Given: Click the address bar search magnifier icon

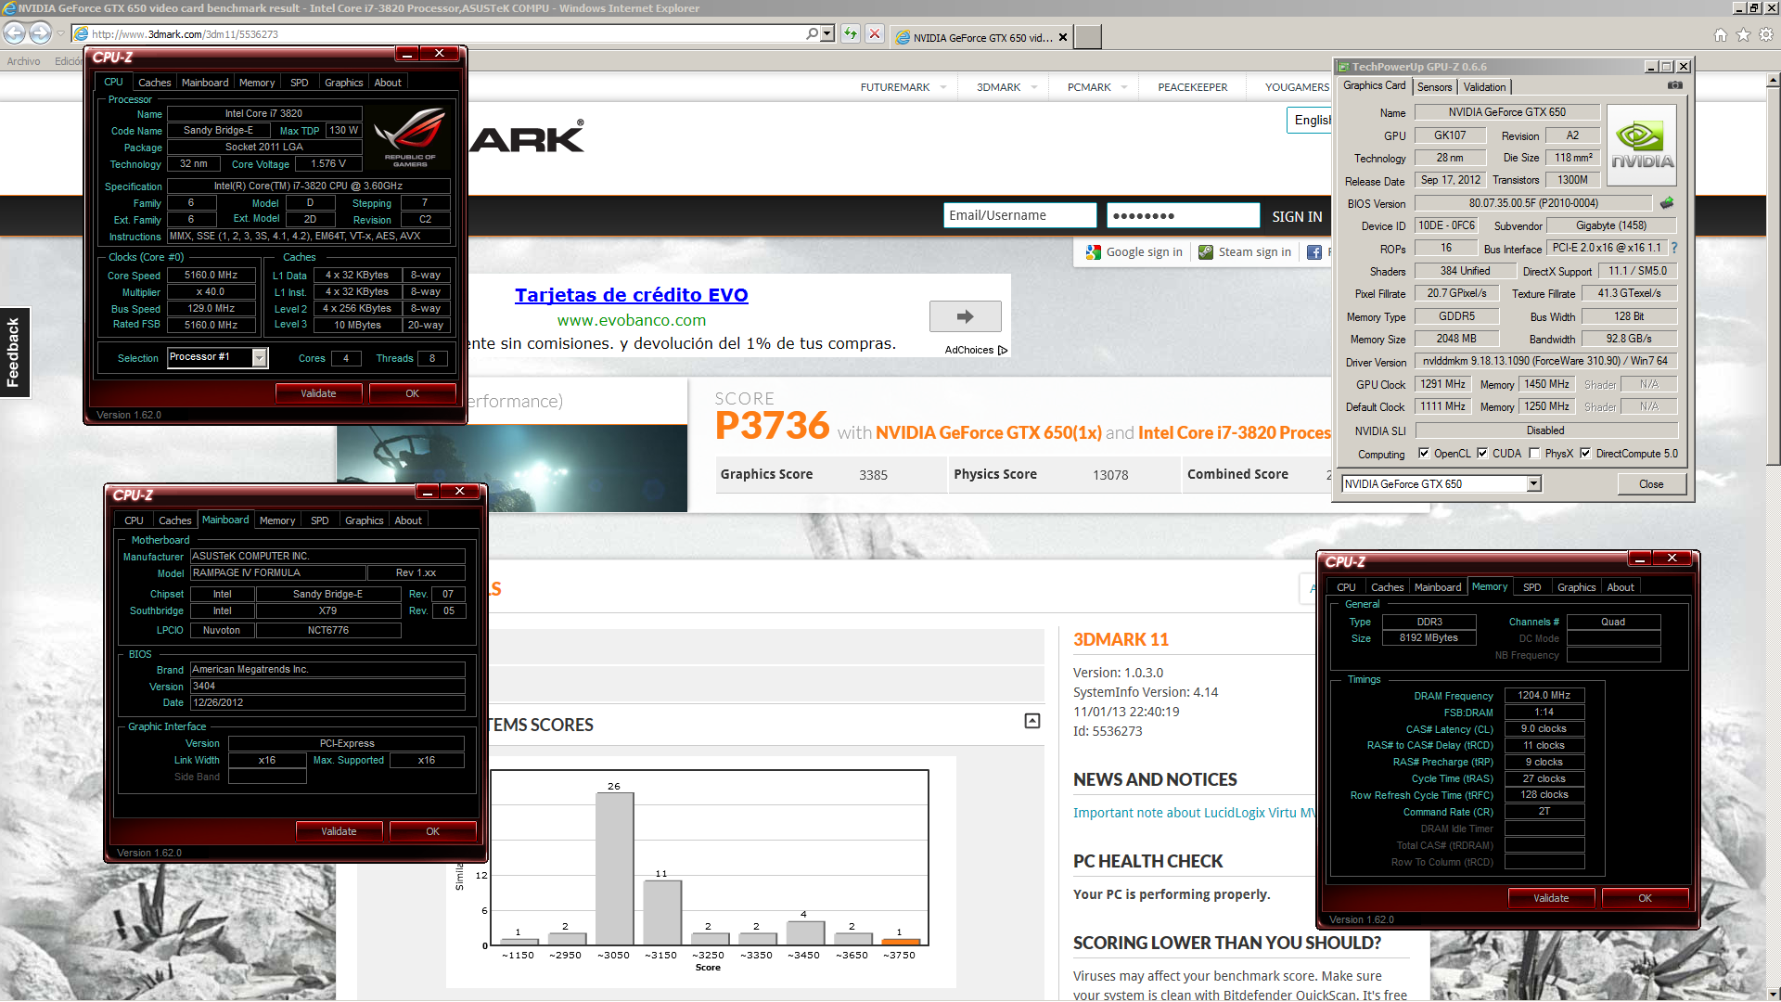Looking at the screenshot, I should click(x=813, y=33).
